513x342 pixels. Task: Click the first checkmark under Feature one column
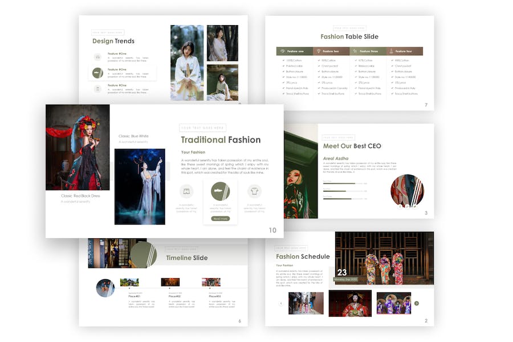click(283, 60)
